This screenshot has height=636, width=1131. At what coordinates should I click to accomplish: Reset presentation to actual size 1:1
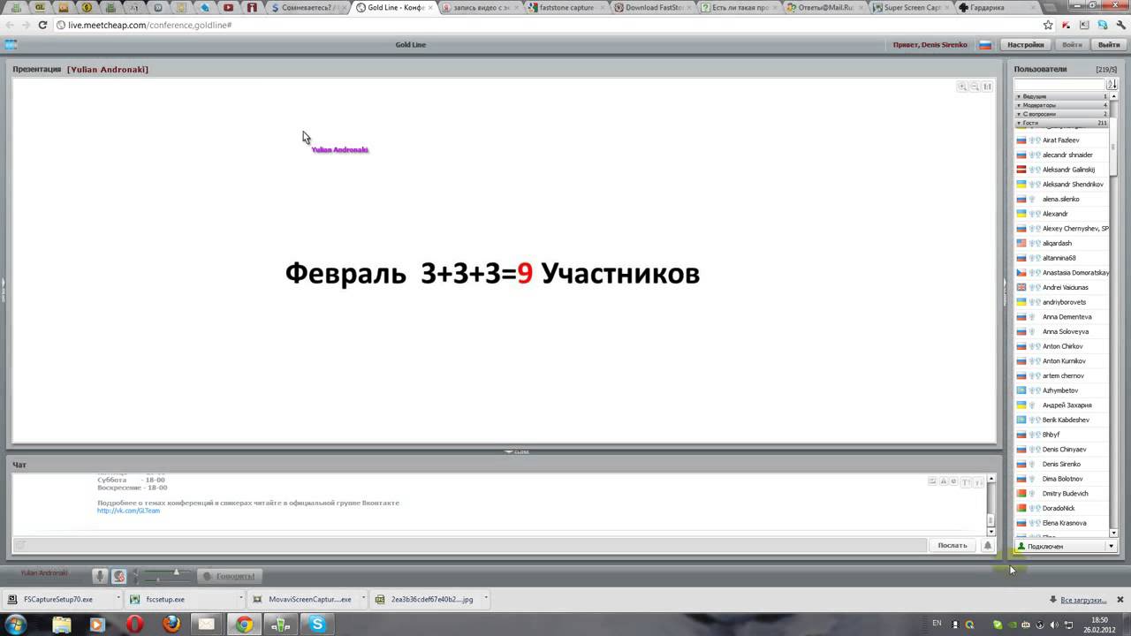[987, 87]
